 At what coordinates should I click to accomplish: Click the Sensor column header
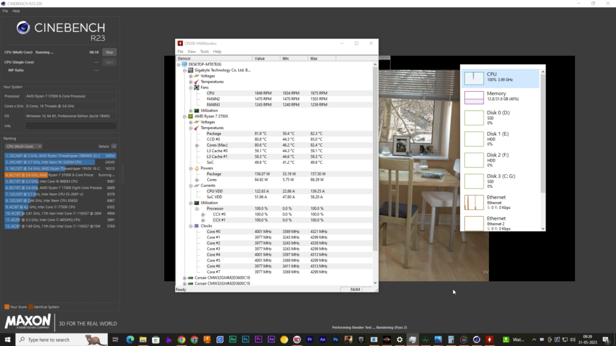(214, 58)
